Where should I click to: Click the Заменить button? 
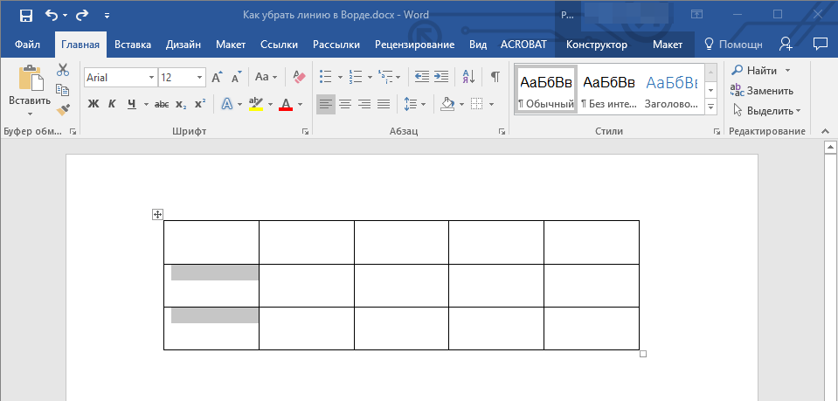(761, 90)
